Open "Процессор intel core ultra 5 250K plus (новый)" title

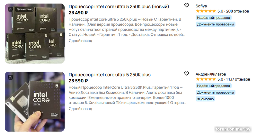click(119, 6)
